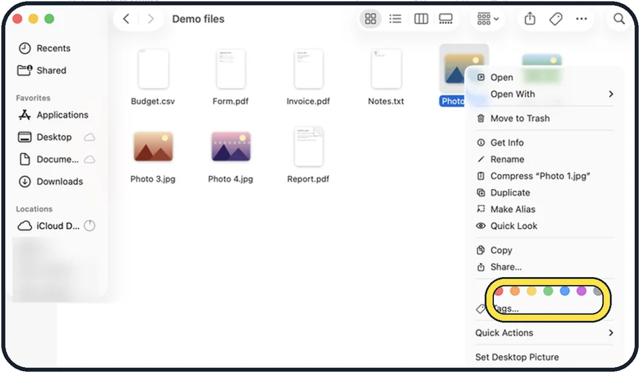640x373 pixels.
Task: Select the Report.pdf file icon
Action: (x=308, y=147)
